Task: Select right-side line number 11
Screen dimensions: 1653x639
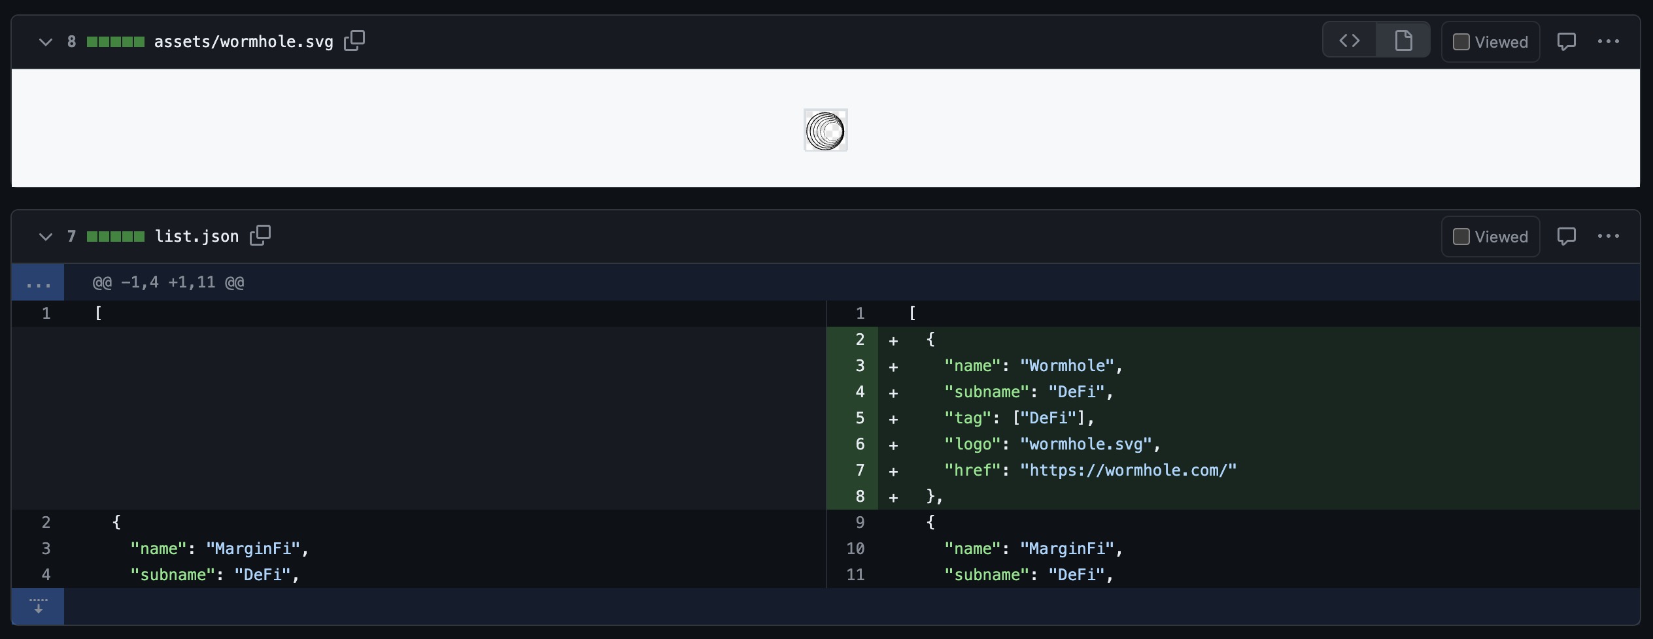Action: pos(853,575)
